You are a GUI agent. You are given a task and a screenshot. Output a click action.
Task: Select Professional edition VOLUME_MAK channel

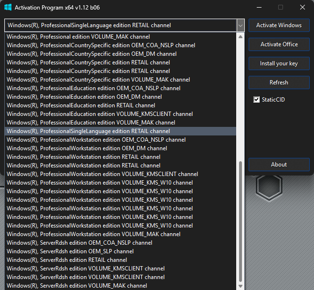120,37
